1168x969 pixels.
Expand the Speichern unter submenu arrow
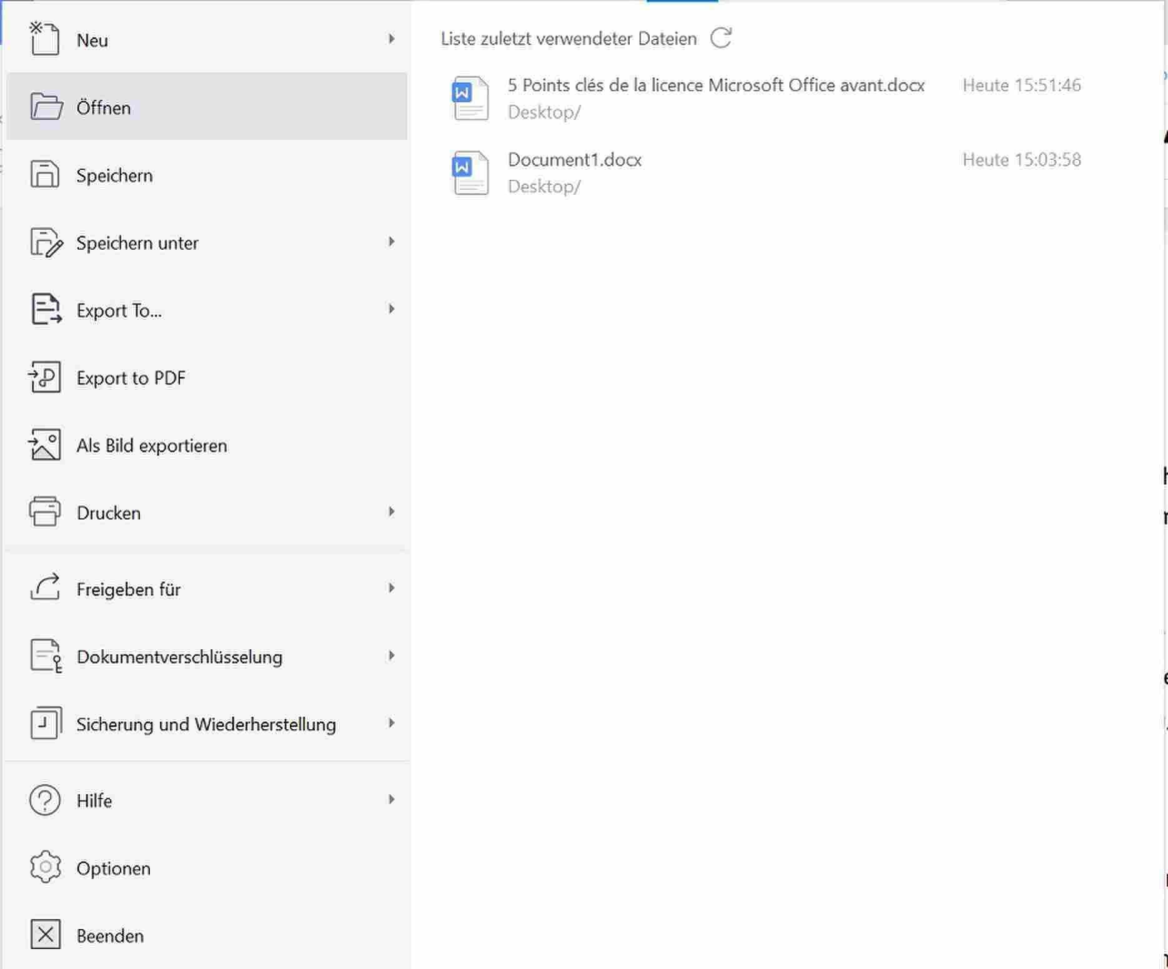pos(391,242)
